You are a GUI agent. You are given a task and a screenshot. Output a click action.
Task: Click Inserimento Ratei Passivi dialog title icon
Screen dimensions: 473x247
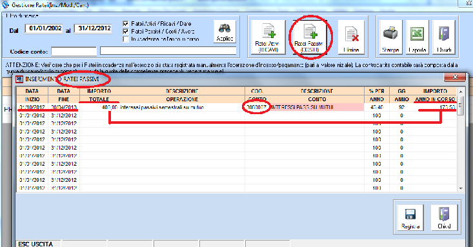pos(19,79)
